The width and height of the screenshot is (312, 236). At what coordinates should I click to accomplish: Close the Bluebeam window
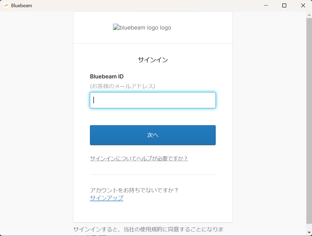pyautogui.click(x=303, y=6)
